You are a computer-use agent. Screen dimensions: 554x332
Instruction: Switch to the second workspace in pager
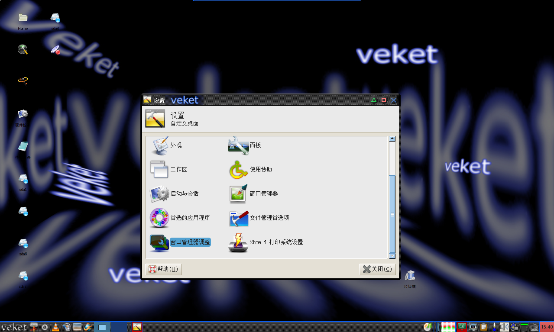[x=120, y=327]
